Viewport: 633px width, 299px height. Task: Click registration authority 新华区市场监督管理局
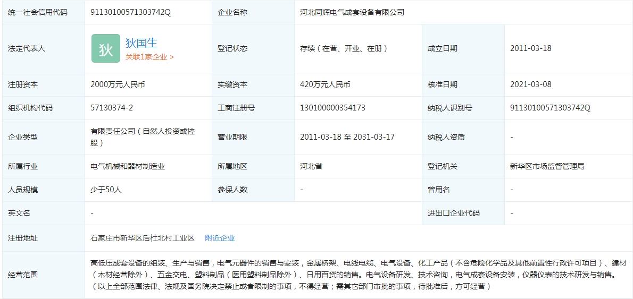coord(547,166)
